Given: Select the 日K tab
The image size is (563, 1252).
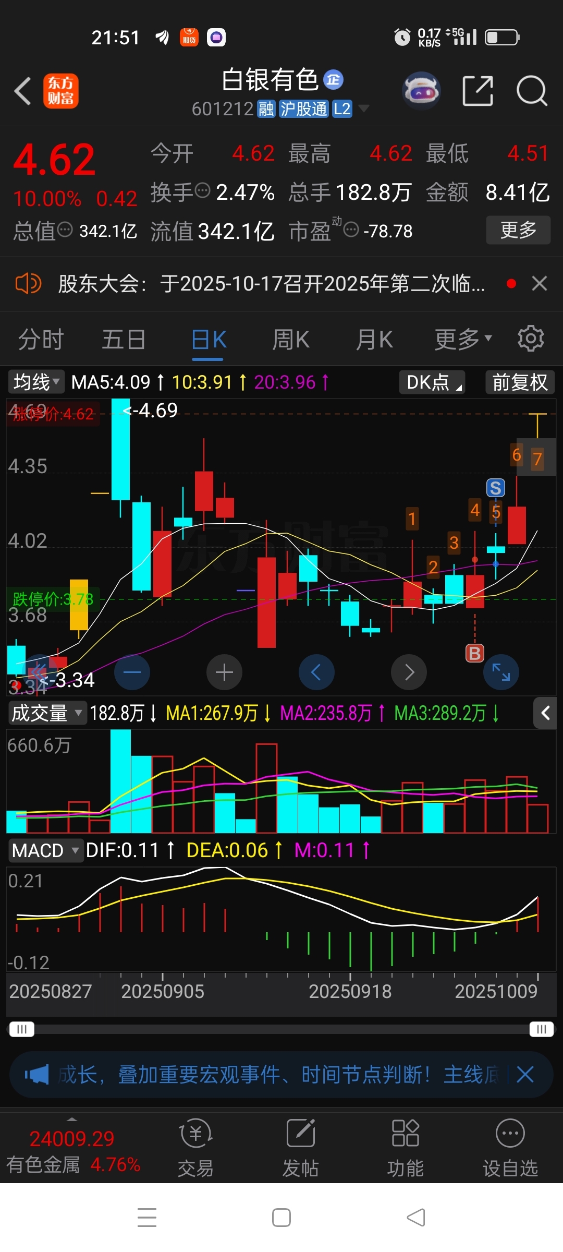Looking at the screenshot, I should [208, 340].
